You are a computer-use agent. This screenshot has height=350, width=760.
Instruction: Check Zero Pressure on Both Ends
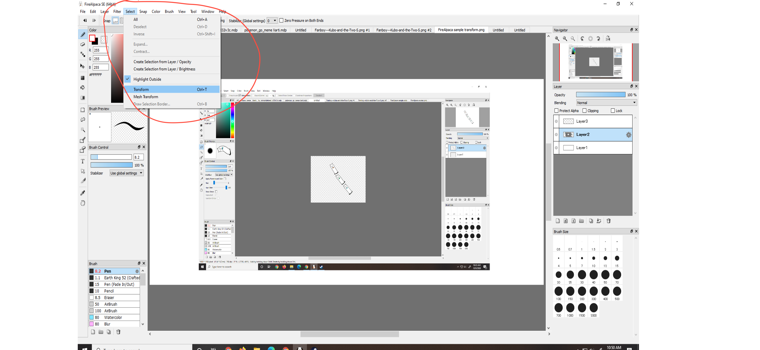(x=281, y=21)
